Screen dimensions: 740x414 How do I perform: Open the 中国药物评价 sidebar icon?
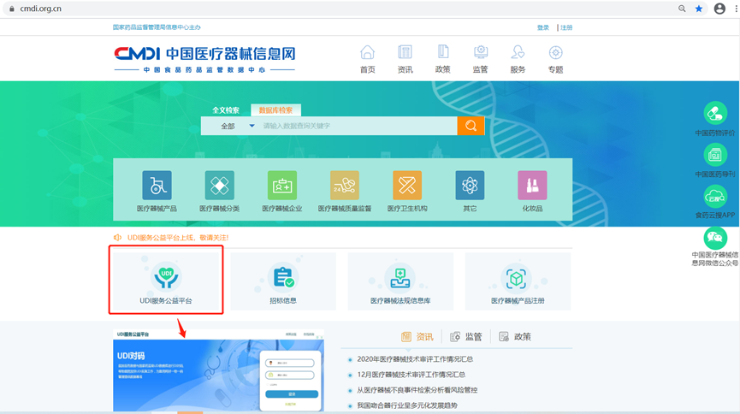click(x=715, y=114)
